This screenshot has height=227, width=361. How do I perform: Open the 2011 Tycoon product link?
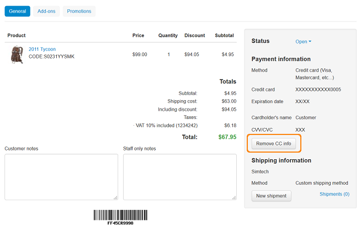point(42,49)
